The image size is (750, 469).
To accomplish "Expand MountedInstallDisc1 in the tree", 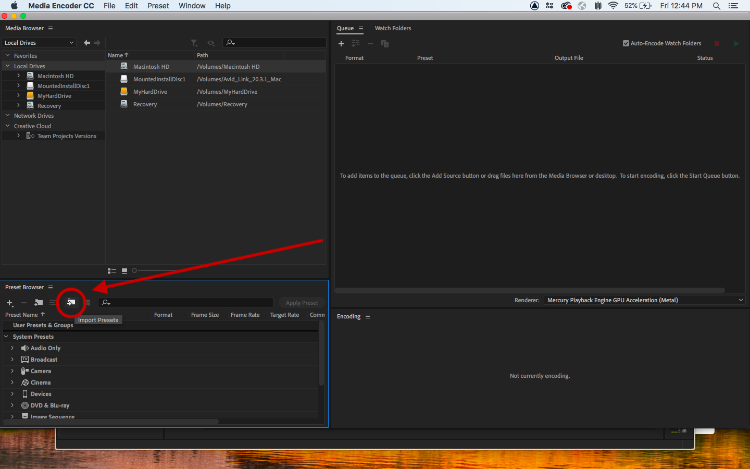I will (x=18, y=85).
